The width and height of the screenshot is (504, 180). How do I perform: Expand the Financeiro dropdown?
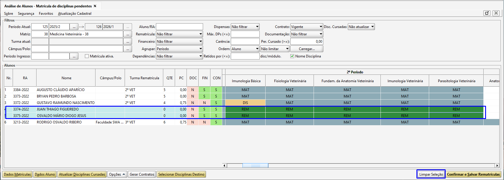tap(200, 42)
